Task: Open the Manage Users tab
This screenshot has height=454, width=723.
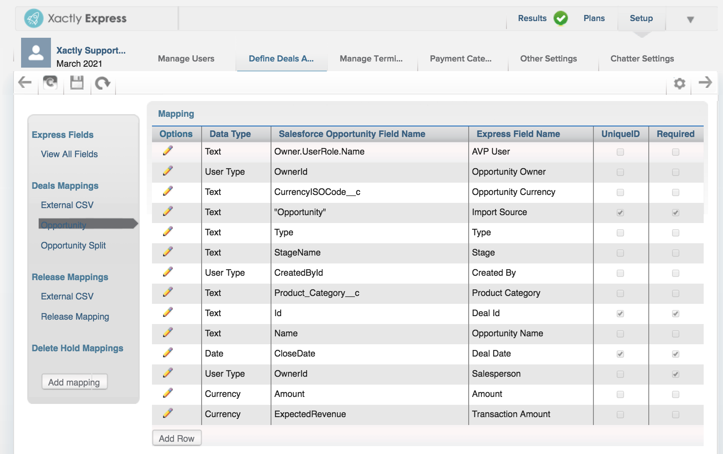Action: (x=186, y=59)
